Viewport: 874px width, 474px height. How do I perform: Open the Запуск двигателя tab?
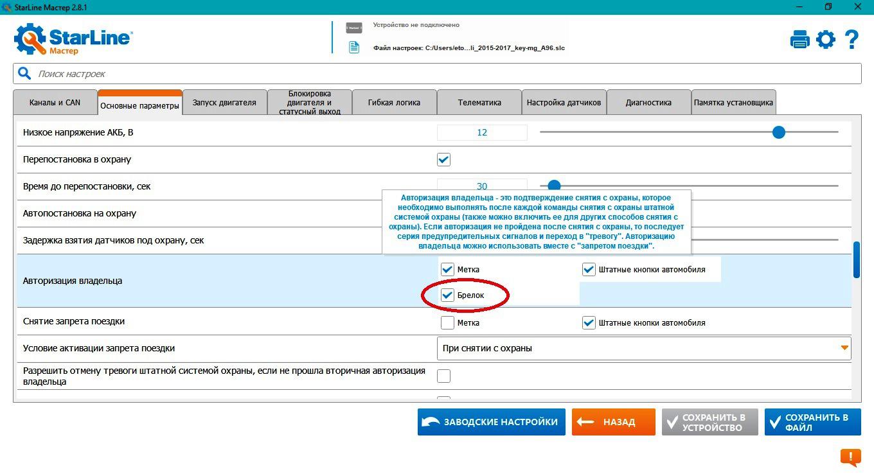click(224, 102)
